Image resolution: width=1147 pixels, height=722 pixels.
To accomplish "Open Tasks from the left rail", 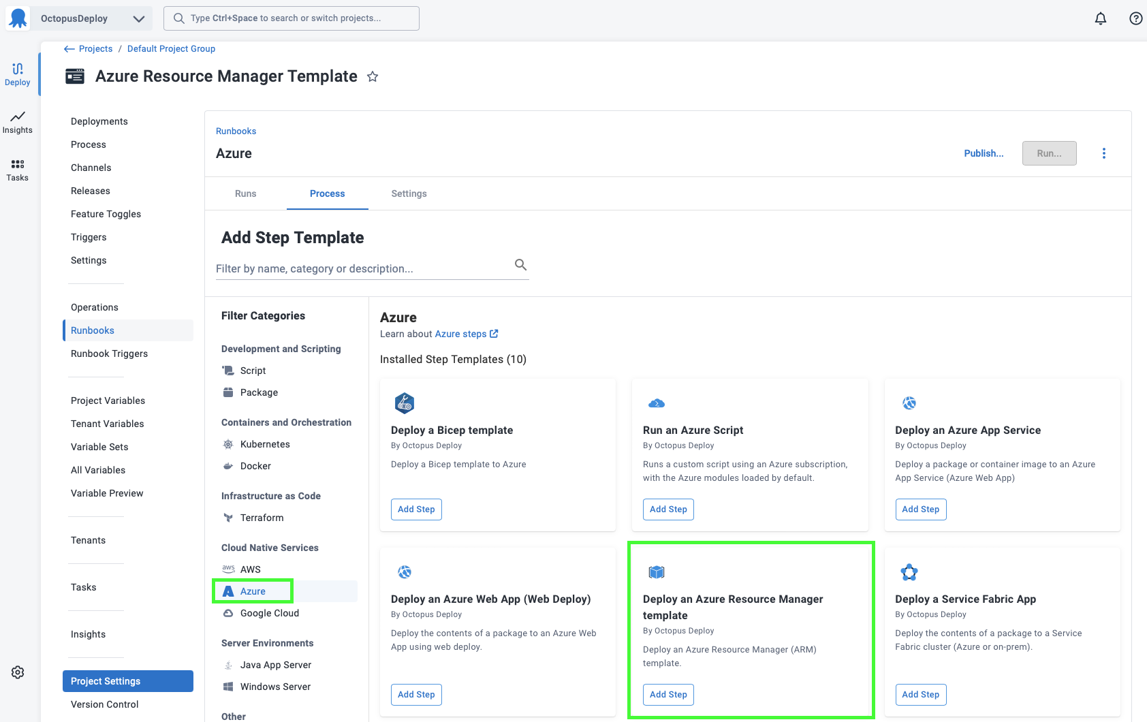I will [18, 170].
